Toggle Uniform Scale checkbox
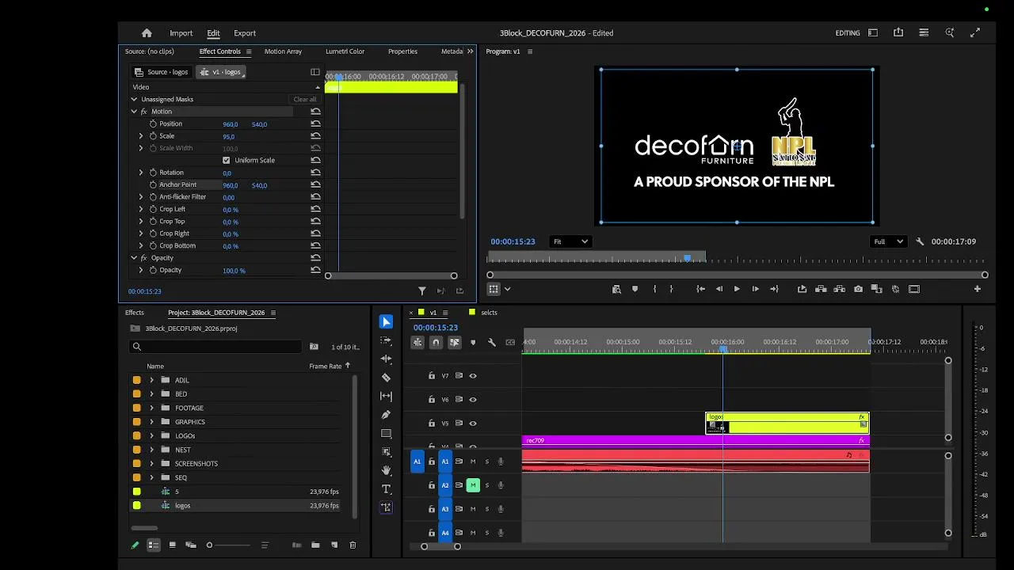This screenshot has width=1014, height=570. click(227, 160)
